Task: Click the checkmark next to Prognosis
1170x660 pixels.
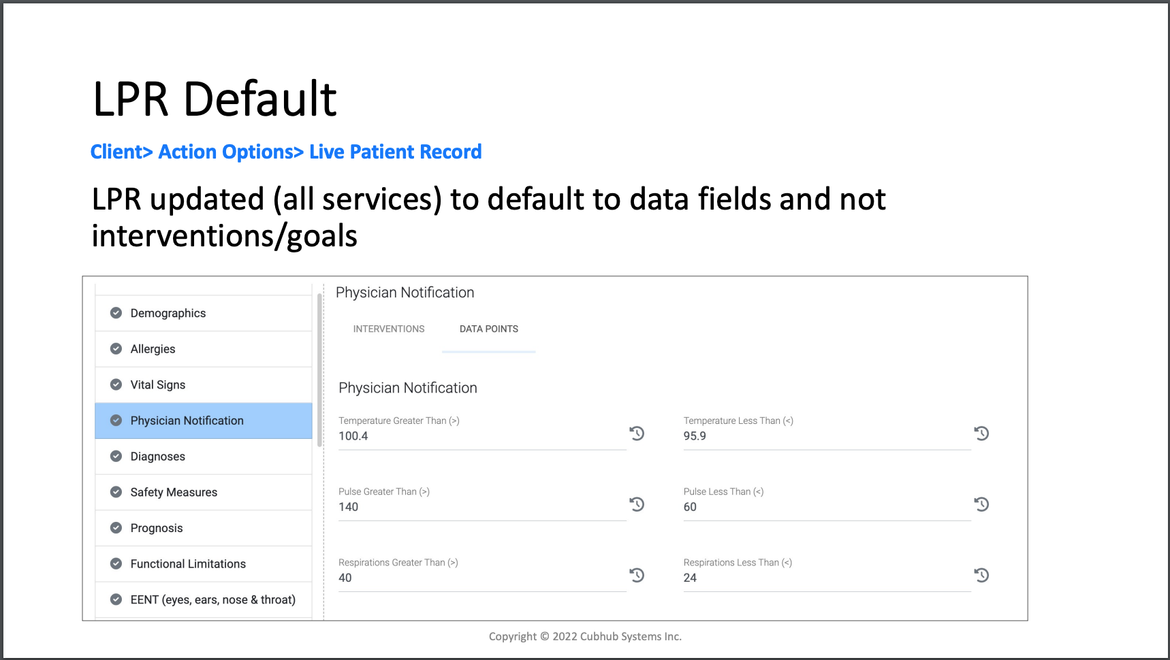Action: pos(116,528)
